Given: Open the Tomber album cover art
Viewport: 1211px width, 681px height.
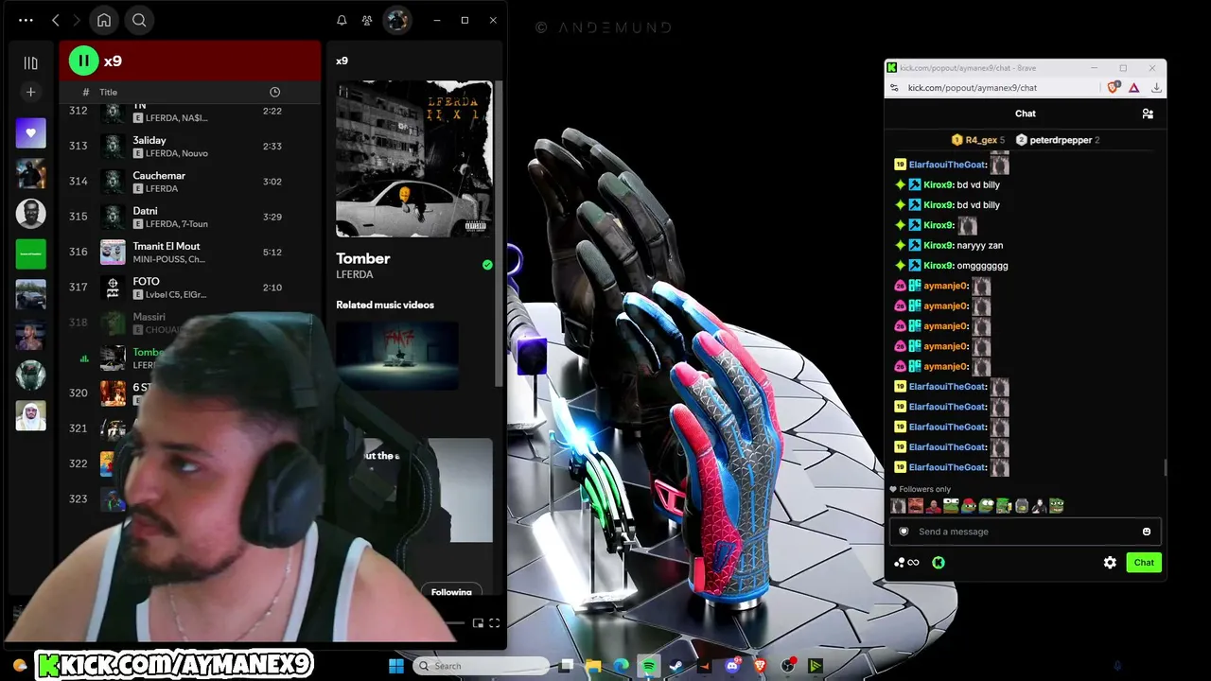Looking at the screenshot, I should coord(414,158).
